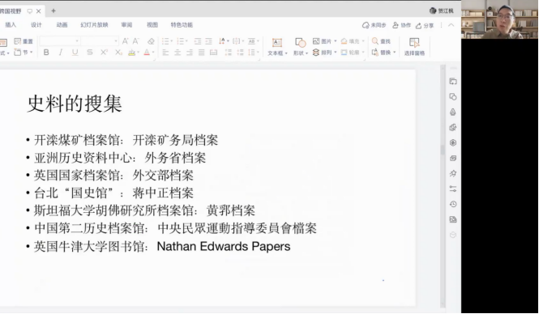This screenshot has width=539, height=314.
Task: Open history clock icon in sidebar
Action: coord(453,204)
